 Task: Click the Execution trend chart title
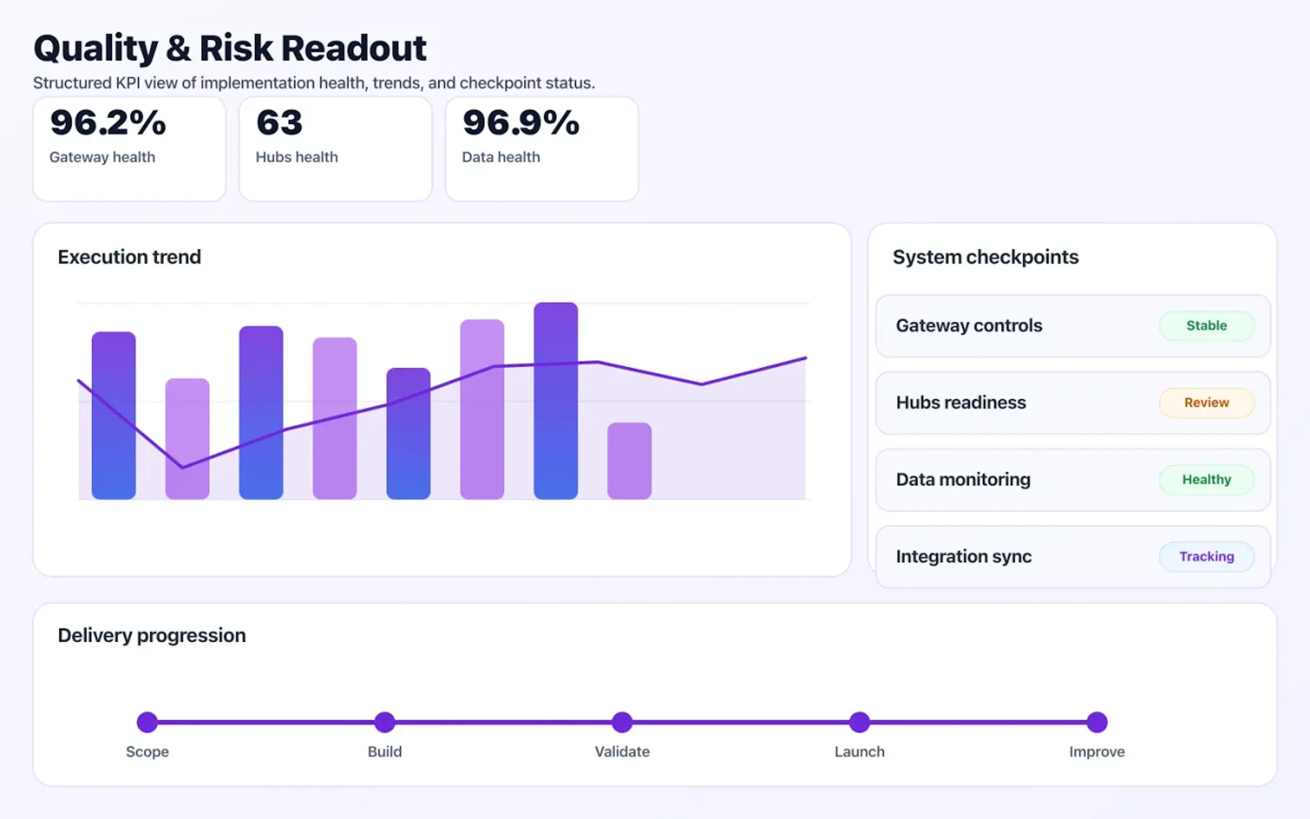[x=129, y=257]
